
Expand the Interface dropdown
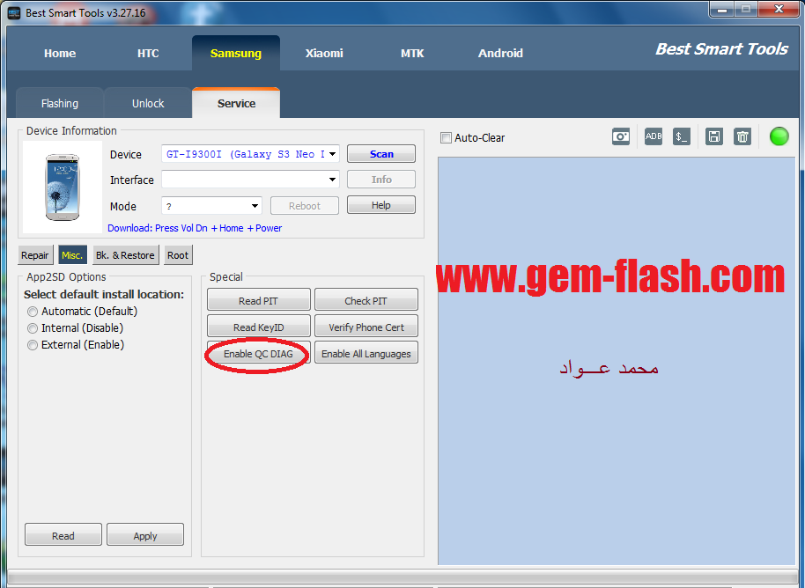pyautogui.click(x=332, y=180)
